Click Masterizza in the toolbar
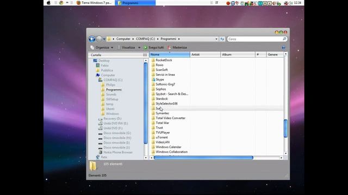Screen dimensions: 348x195 pos(177,48)
